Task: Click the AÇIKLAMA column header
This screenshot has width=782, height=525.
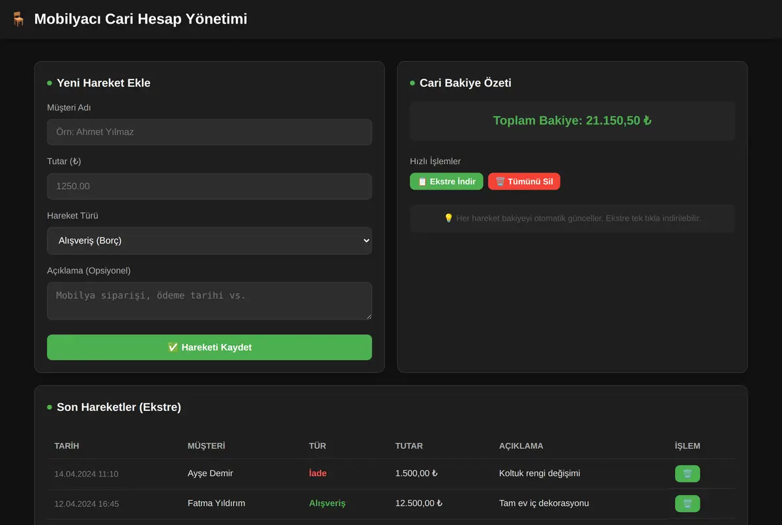Action: tap(521, 446)
